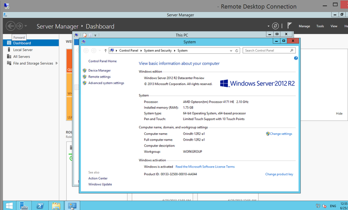Launch PowerShell from the taskbar
The height and width of the screenshot is (210, 348).
[x=40, y=206]
